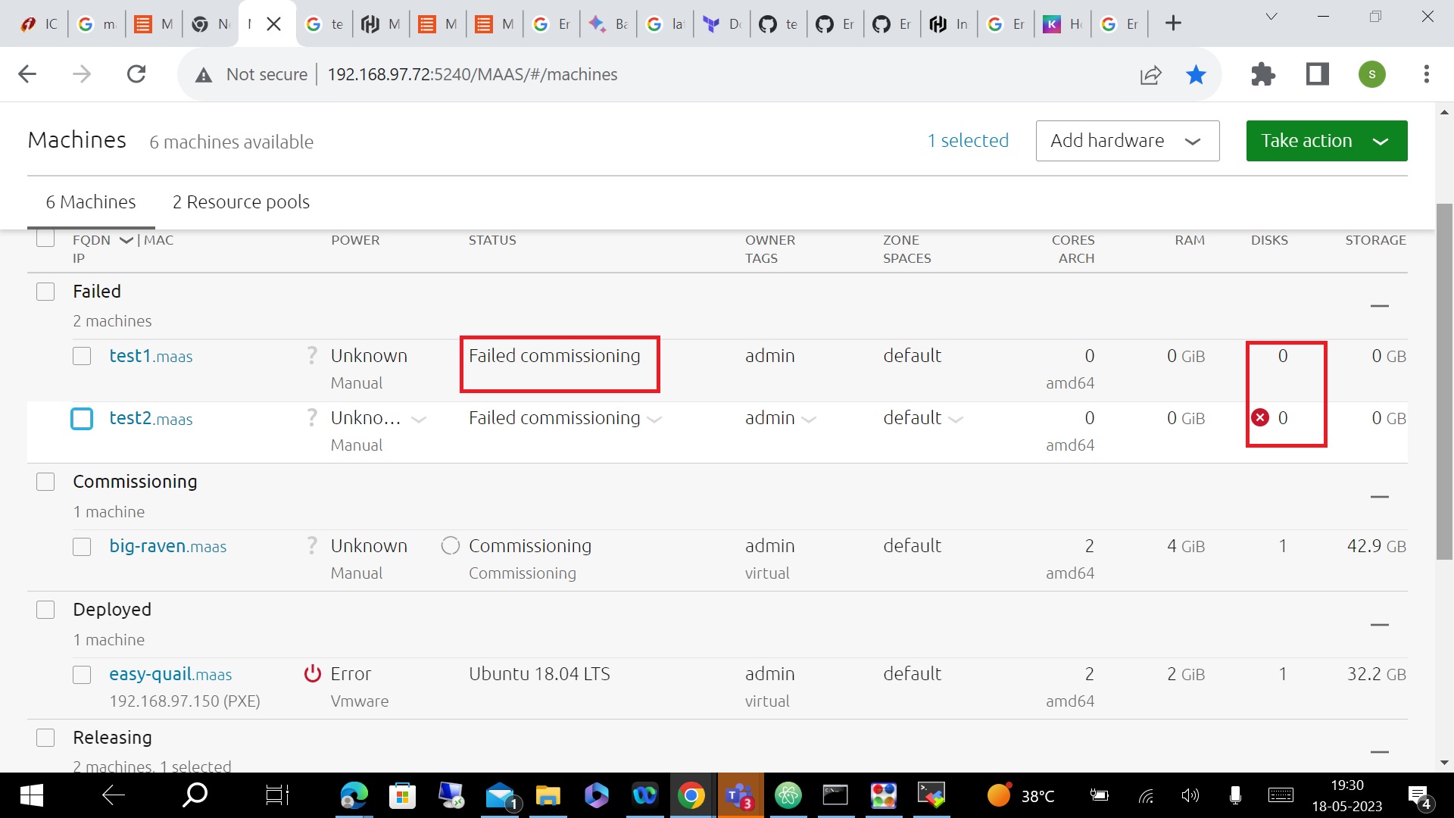Select all machines in the Failed group
Screen dimensions: 1454x818
[x=45, y=292]
